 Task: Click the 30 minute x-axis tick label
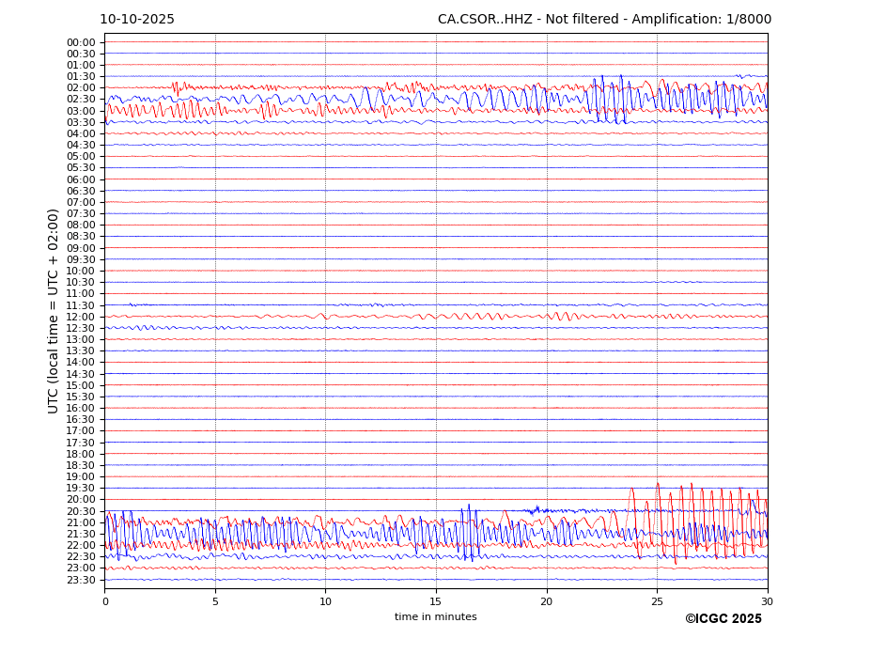click(x=768, y=601)
